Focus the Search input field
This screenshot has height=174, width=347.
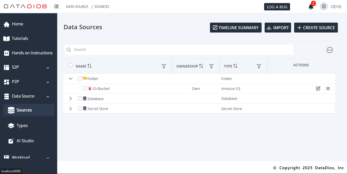coord(179,50)
